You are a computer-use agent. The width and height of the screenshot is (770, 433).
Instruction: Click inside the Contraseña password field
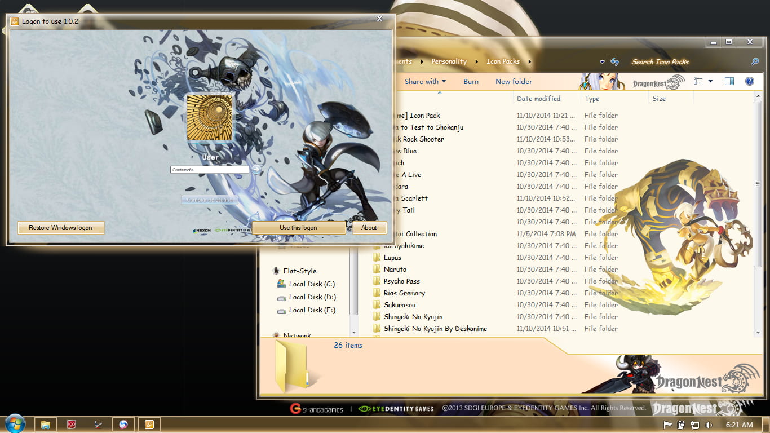tap(210, 169)
